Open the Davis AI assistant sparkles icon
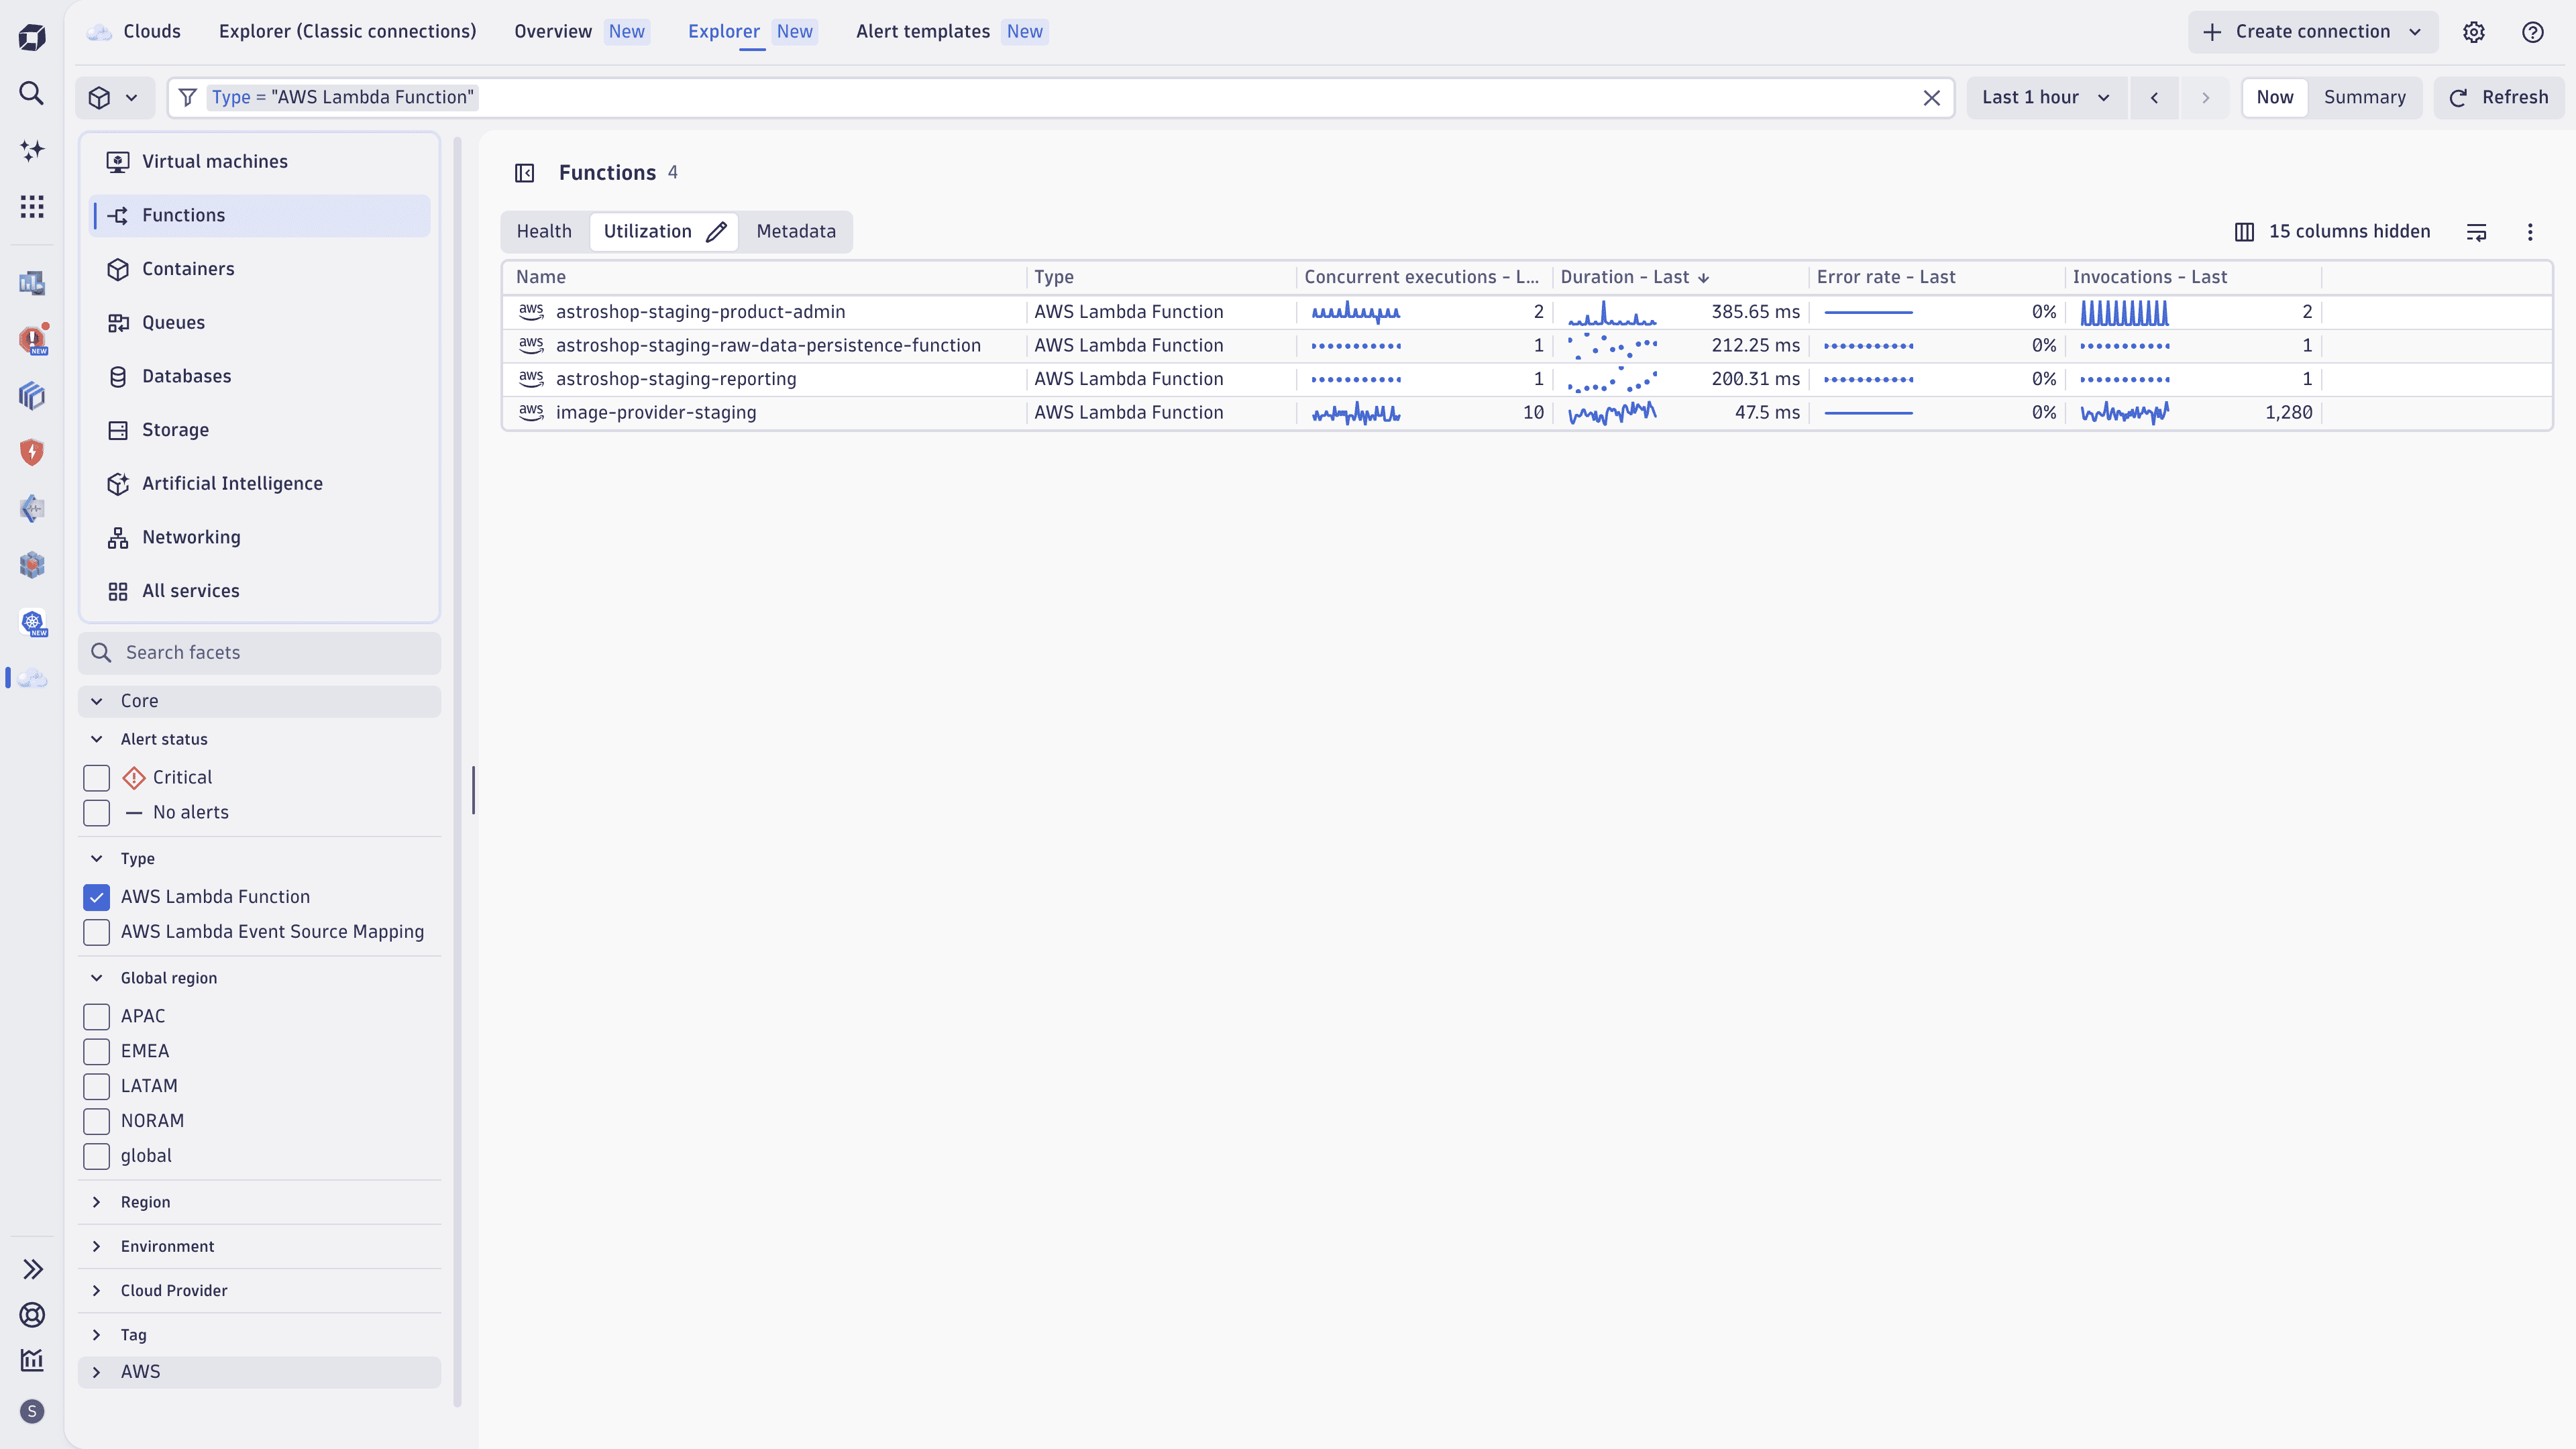 [x=32, y=150]
